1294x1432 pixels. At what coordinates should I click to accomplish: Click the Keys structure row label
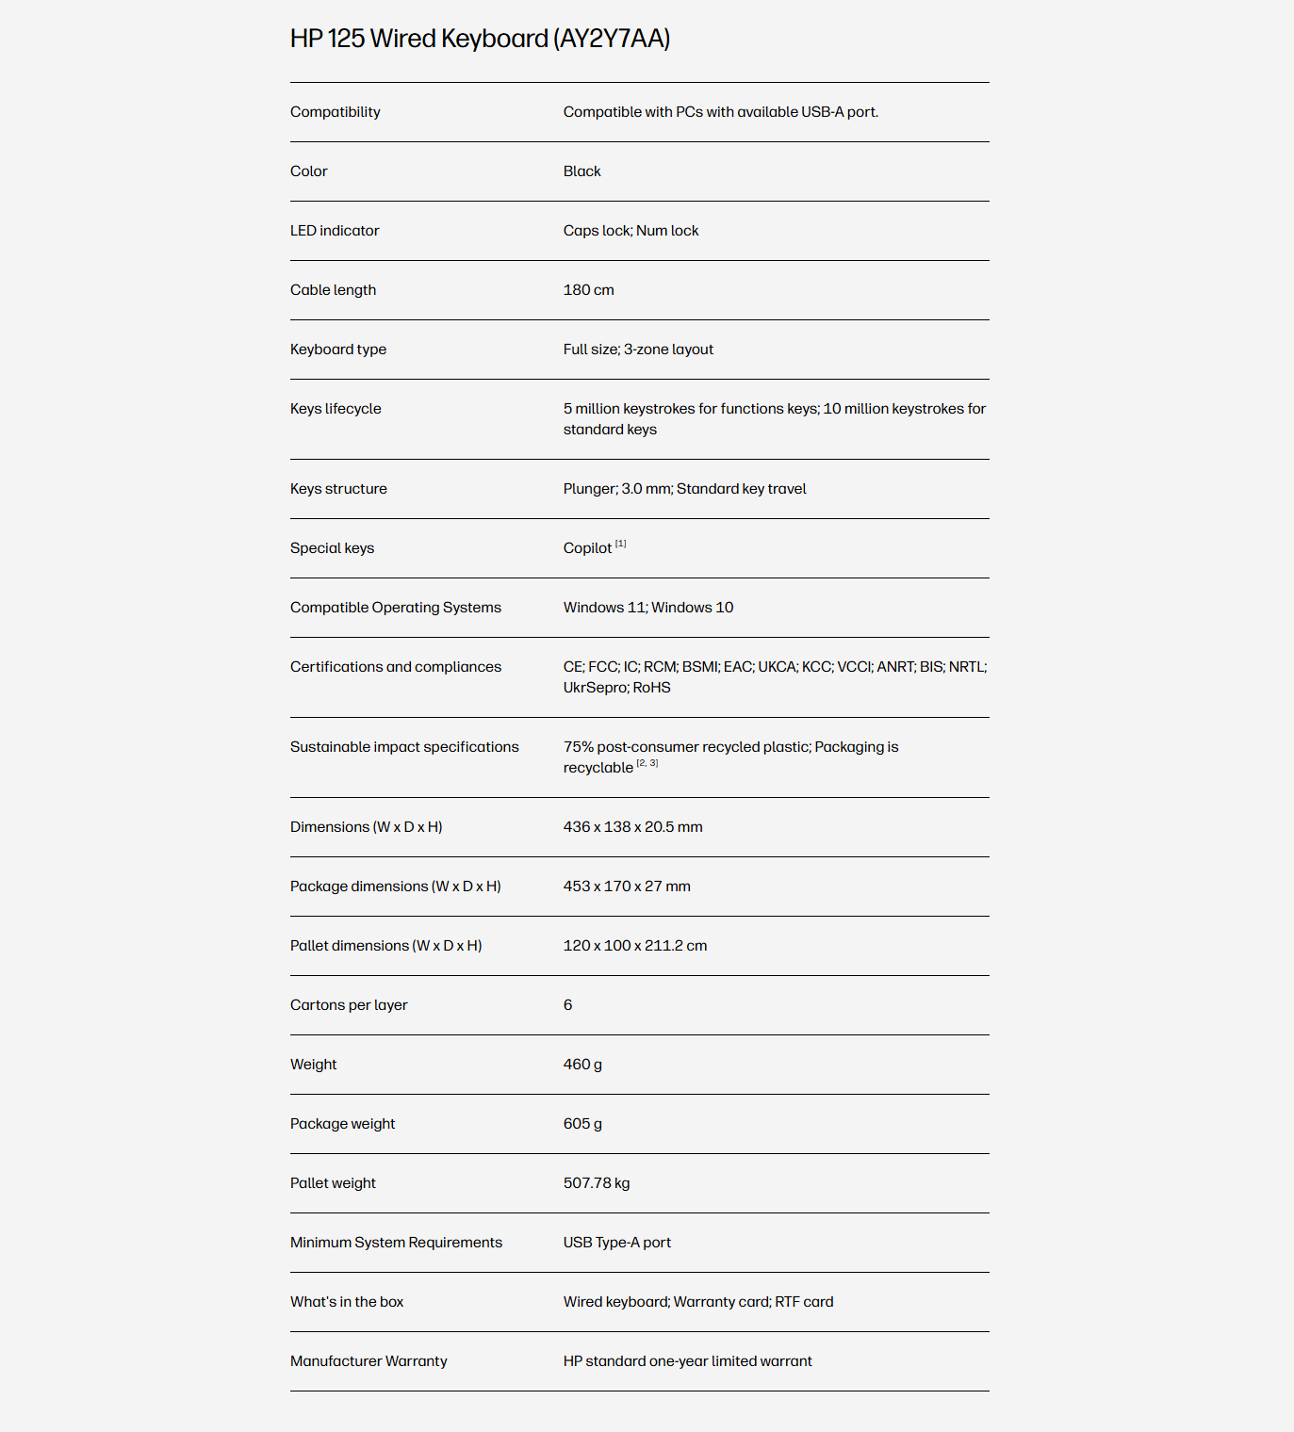point(338,489)
